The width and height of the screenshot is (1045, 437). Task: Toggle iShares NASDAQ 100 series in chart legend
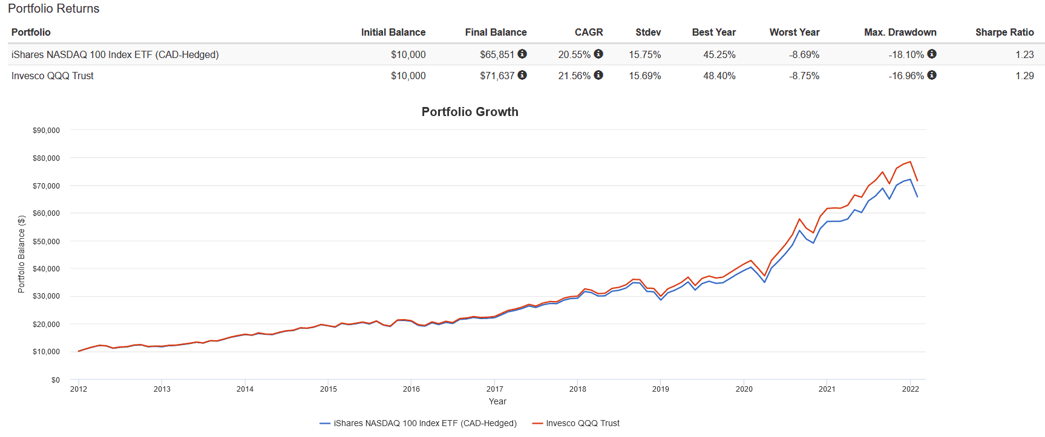pos(425,423)
